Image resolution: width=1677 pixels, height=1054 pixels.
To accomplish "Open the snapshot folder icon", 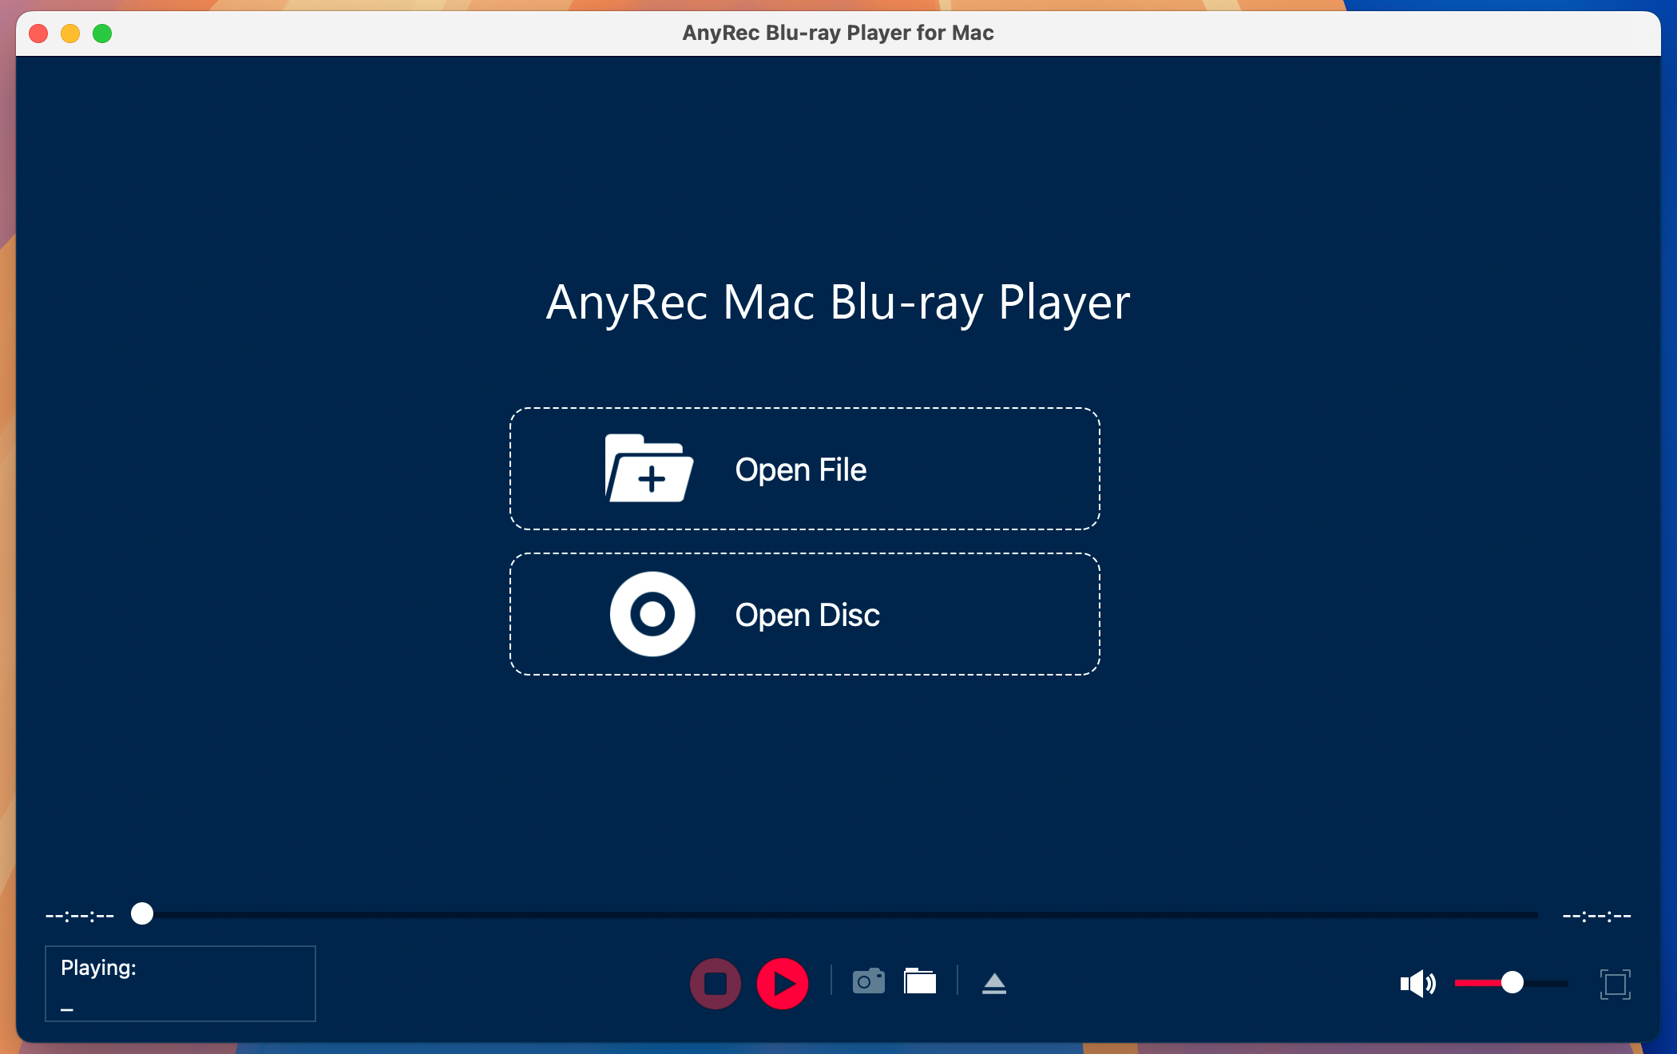I will point(920,981).
